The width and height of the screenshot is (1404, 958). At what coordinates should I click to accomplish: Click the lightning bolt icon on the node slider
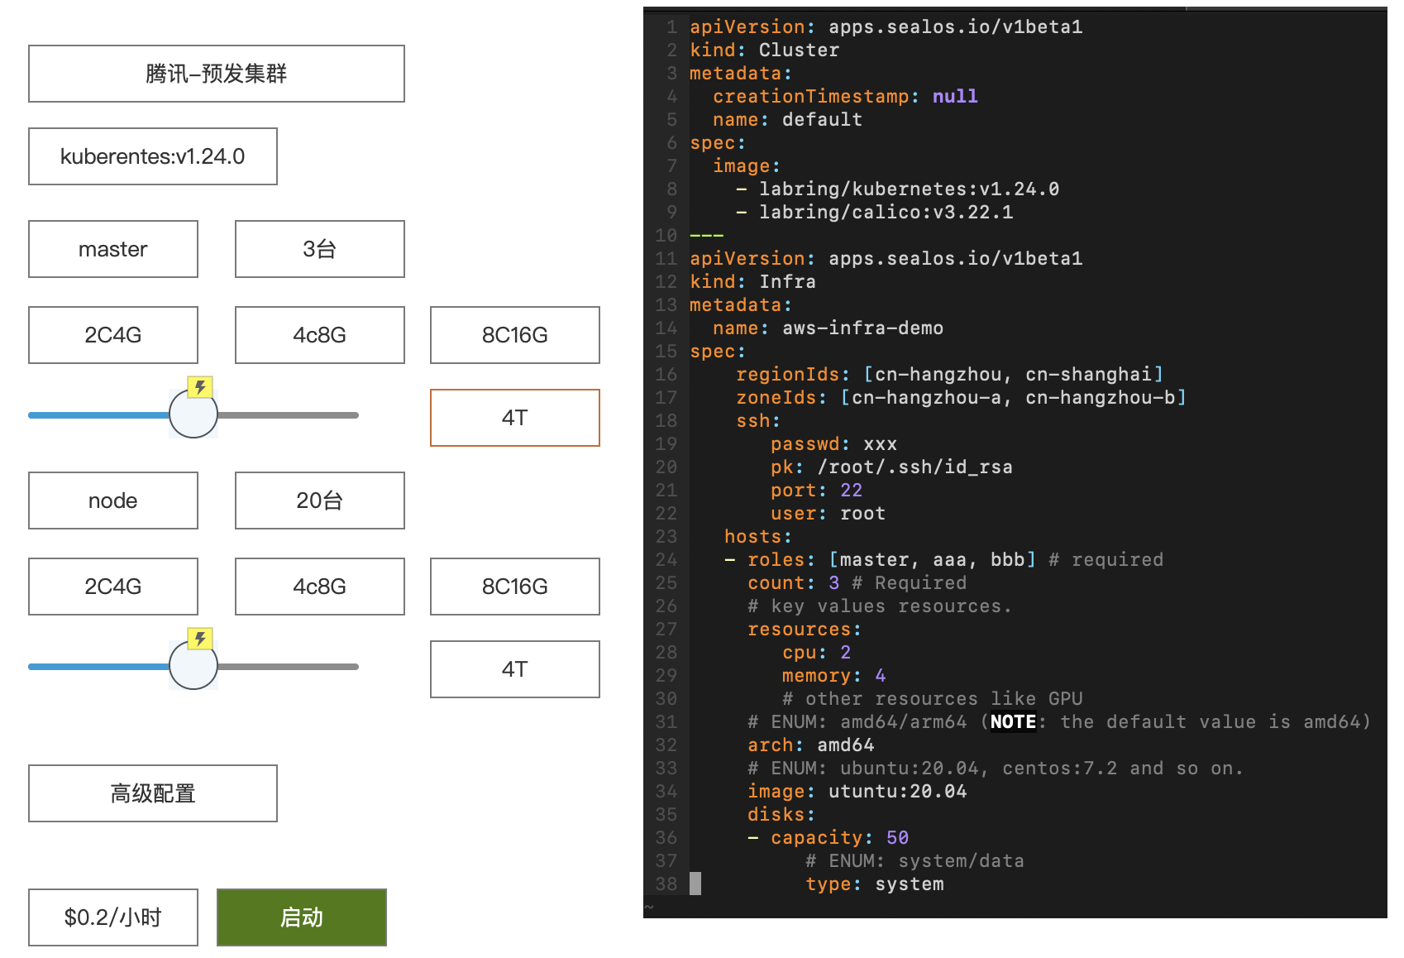[198, 637]
